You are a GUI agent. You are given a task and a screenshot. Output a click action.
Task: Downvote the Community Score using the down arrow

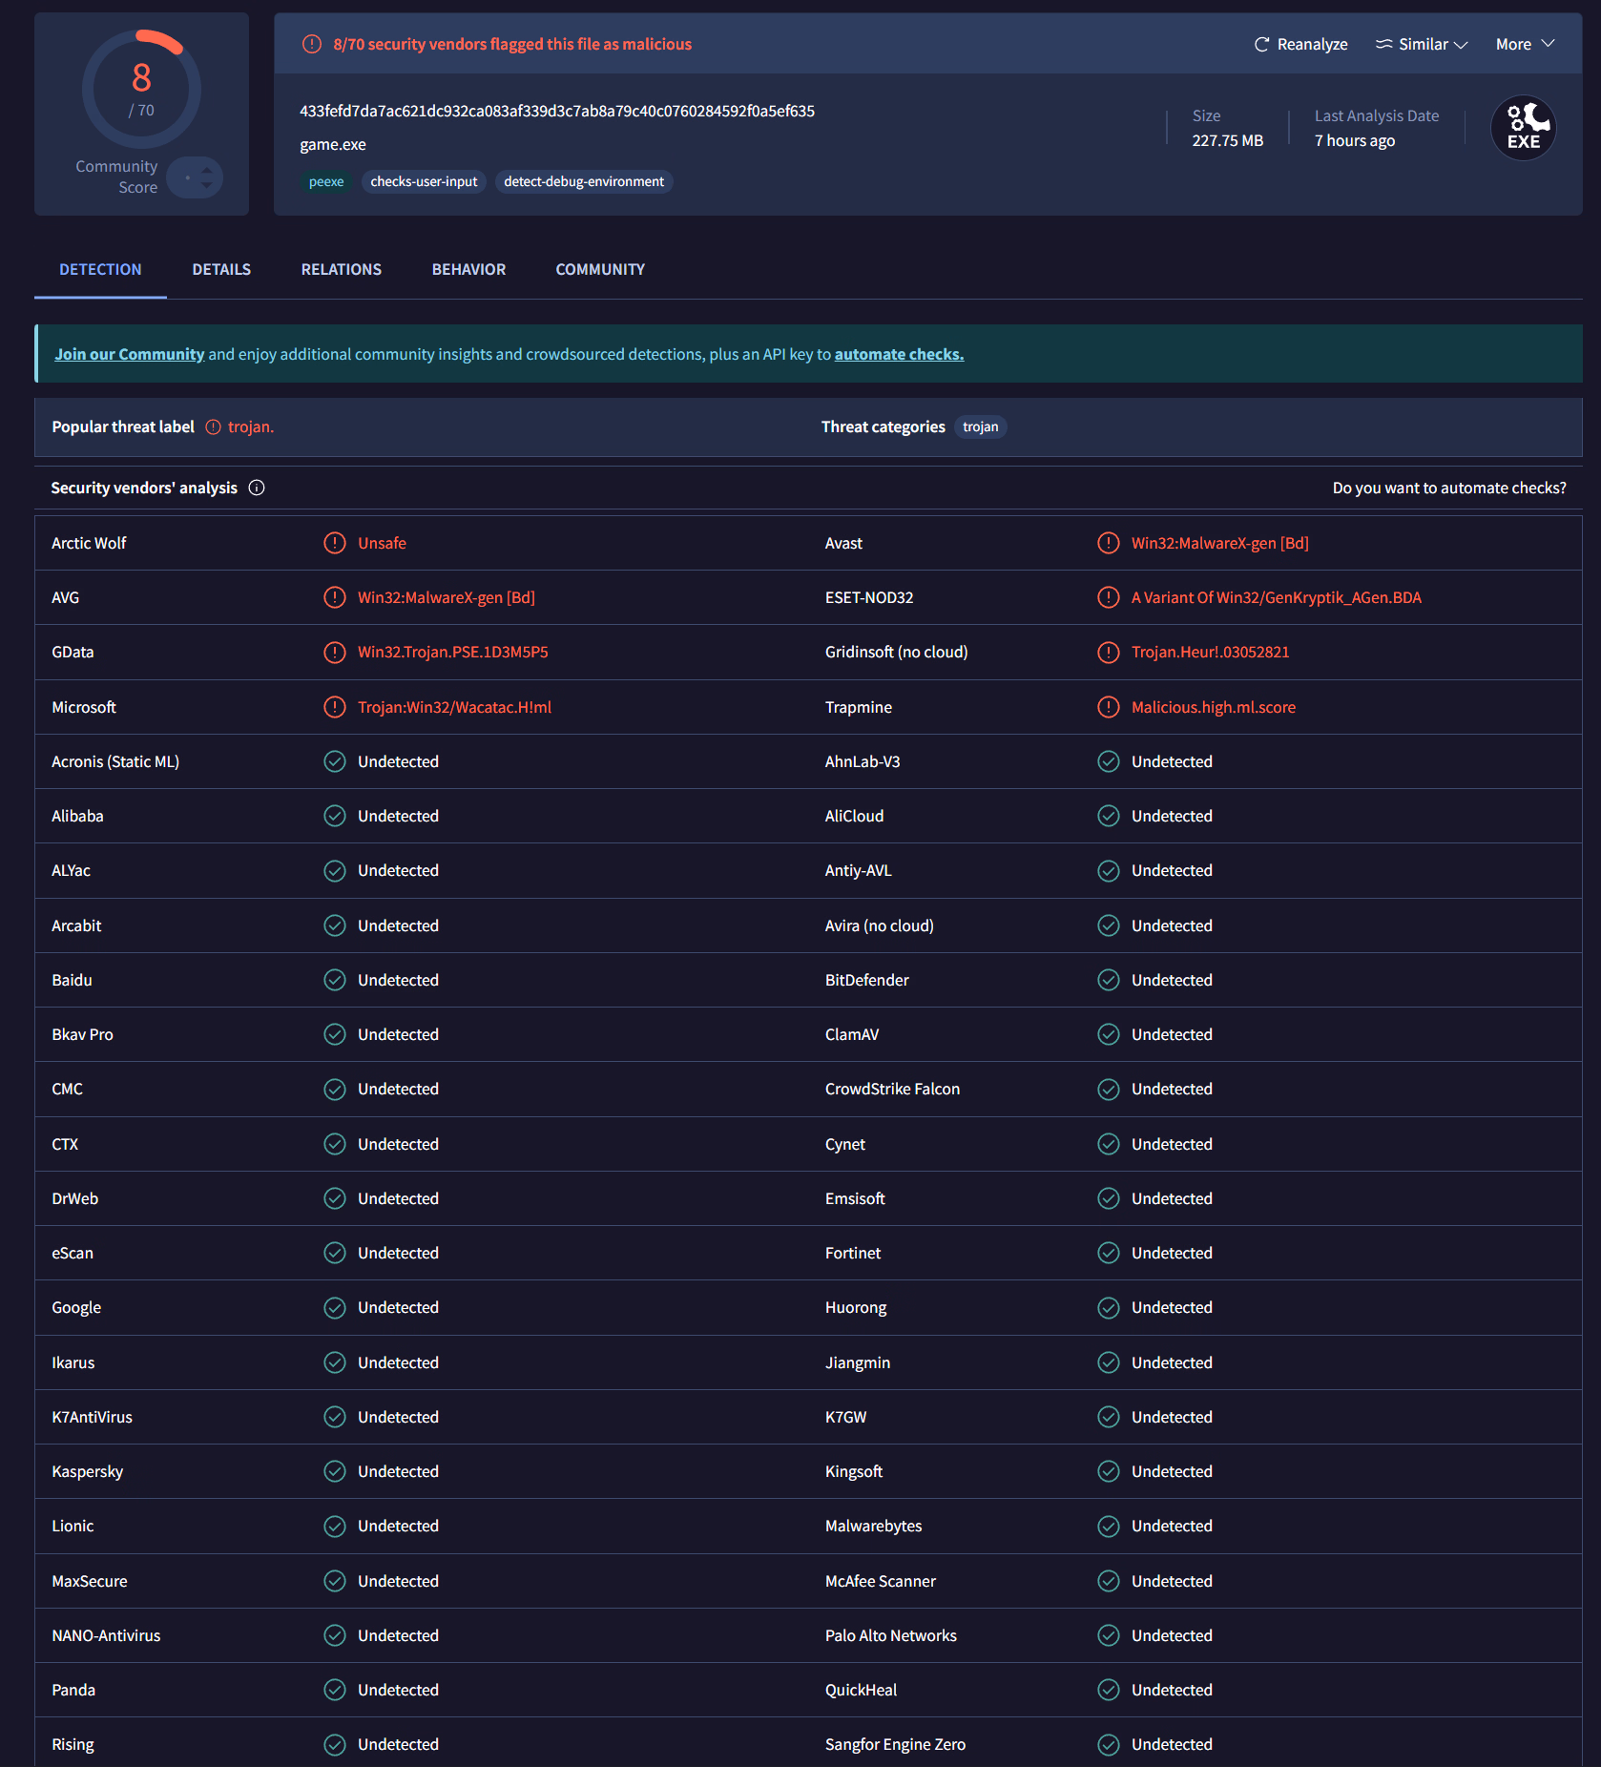(x=207, y=184)
